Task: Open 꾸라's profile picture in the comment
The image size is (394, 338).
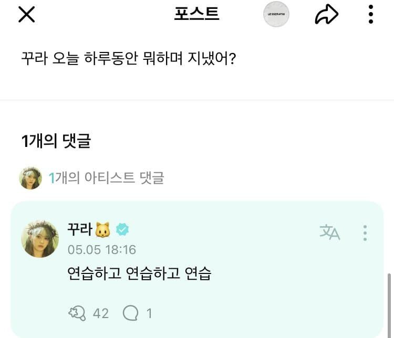Action: point(39,239)
